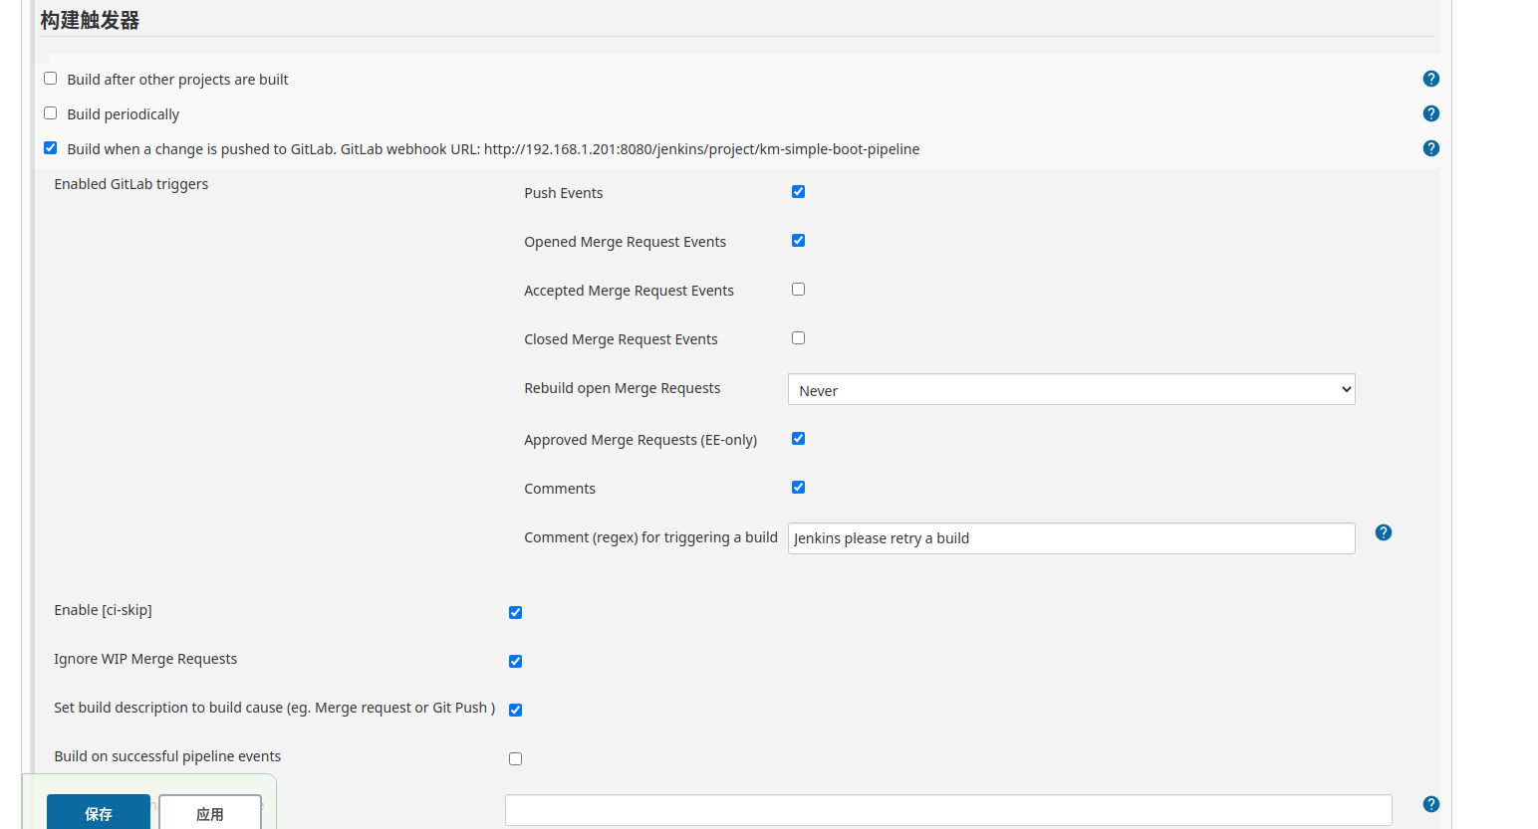Click the 应用 (Apply) button
The height and width of the screenshot is (829, 1538).
coord(210,813)
